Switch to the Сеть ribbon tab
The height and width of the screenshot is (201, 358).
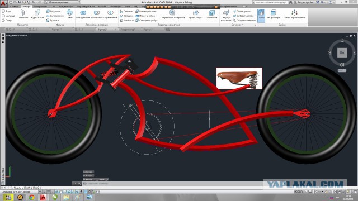[53, 7]
